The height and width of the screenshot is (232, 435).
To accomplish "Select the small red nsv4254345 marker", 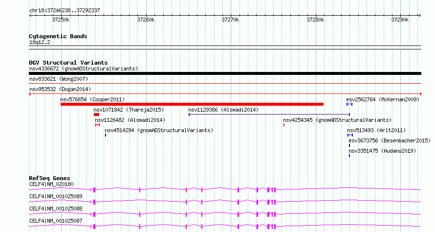I will click(x=284, y=125).
